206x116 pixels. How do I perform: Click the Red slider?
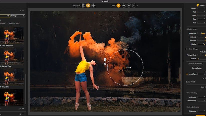(x=202, y=12)
